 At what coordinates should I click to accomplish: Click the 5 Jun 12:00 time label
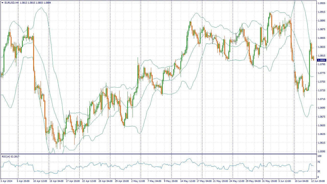tap(285, 181)
